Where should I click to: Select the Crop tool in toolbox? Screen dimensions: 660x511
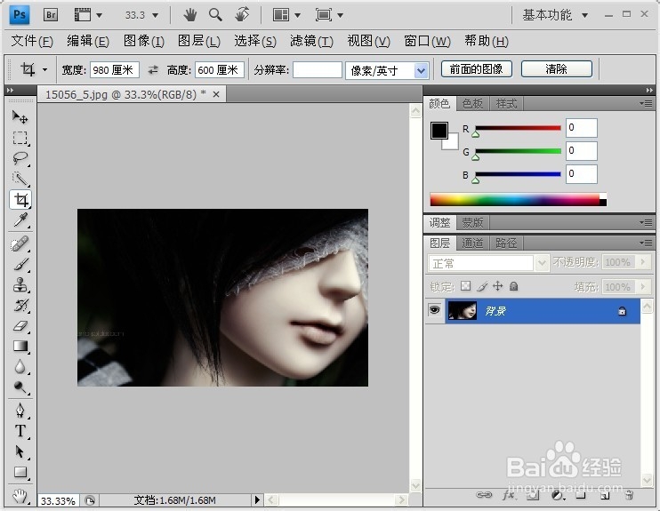20,199
